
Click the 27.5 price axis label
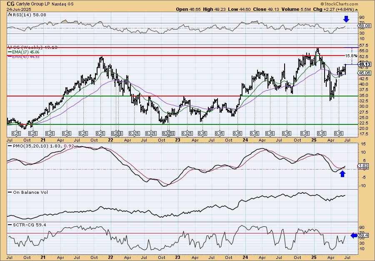[x=365, y=112]
